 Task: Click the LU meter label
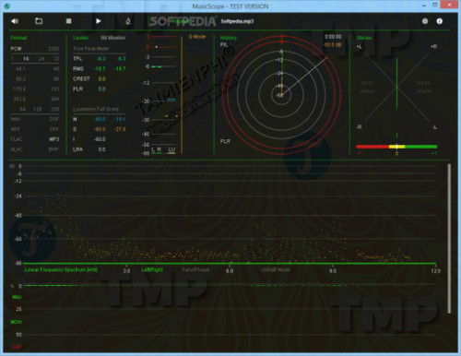171,149
